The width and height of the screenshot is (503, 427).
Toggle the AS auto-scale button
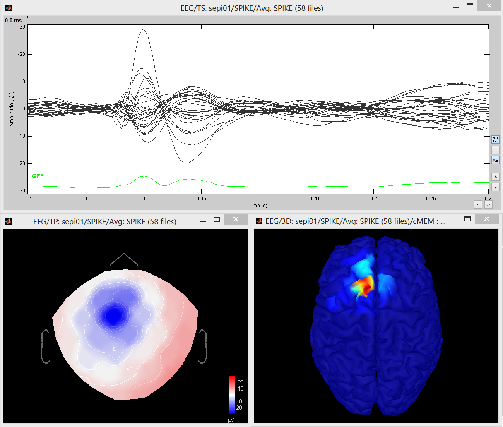pyautogui.click(x=496, y=160)
